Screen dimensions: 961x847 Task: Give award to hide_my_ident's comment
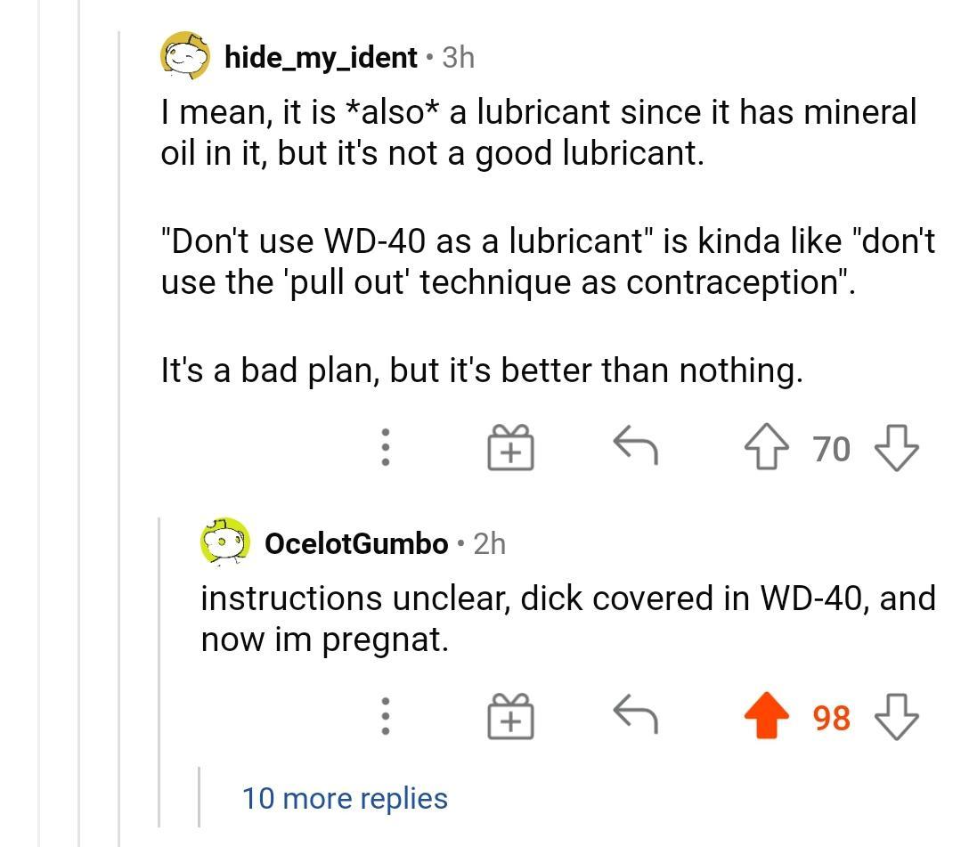tap(510, 447)
